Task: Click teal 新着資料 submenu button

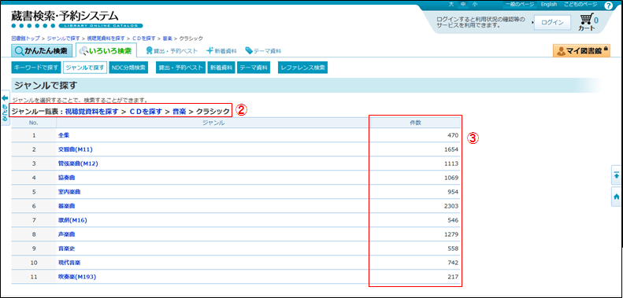Action: coord(221,68)
